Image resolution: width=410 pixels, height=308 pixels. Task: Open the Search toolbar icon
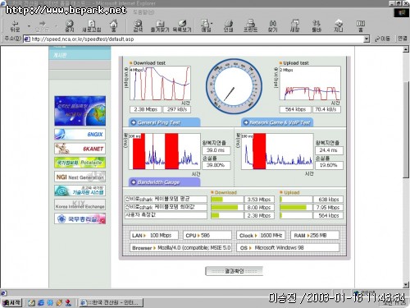coord(138,25)
